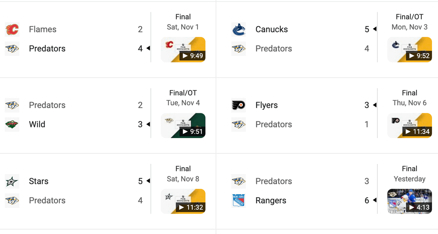Viewport: 438px width, 234px height.
Task: Click the winner arrow next to Flyers score
Action: [x=374, y=105]
